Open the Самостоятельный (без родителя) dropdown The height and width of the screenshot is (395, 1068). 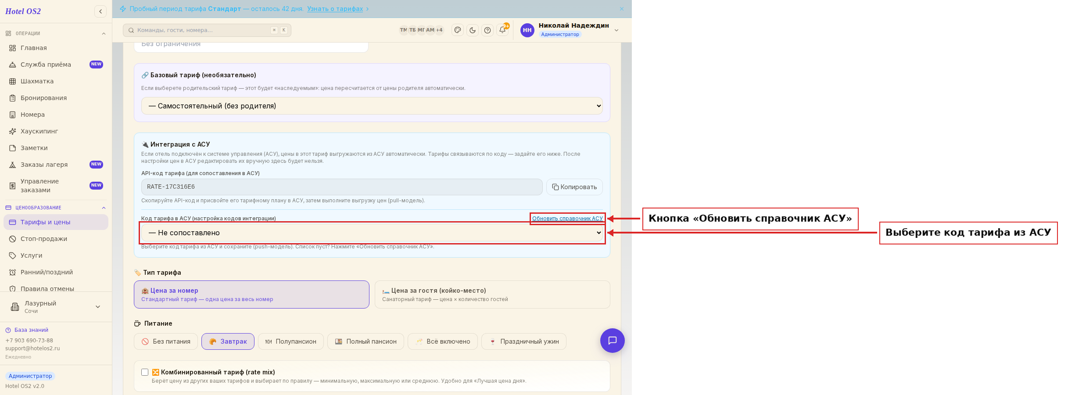[372, 106]
